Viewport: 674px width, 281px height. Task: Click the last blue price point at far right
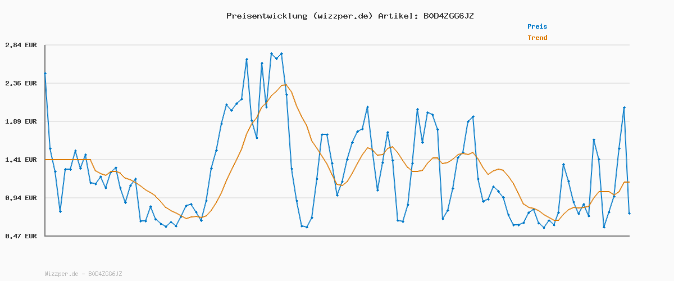click(x=629, y=213)
